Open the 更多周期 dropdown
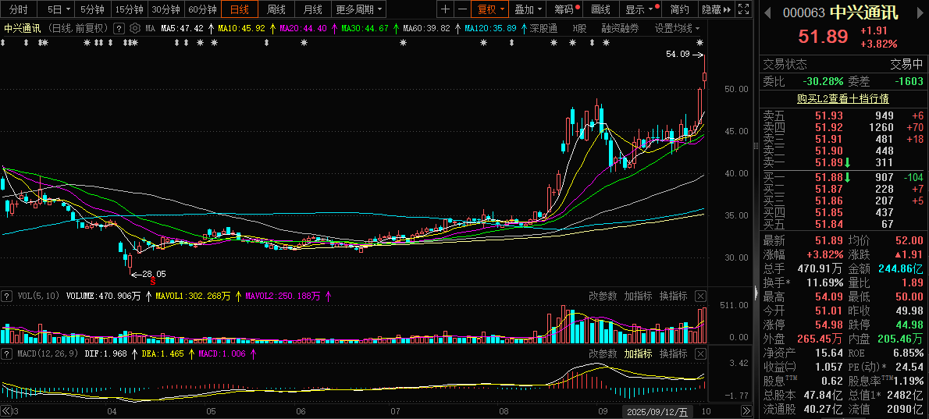Image resolution: width=929 pixels, height=419 pixels. (x=358, y=9)
